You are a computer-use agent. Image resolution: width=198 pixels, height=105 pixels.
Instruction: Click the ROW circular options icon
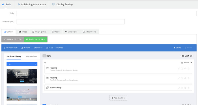[x=191, y=56]
